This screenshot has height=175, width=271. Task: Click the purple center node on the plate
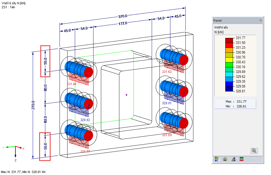(127, 95)
